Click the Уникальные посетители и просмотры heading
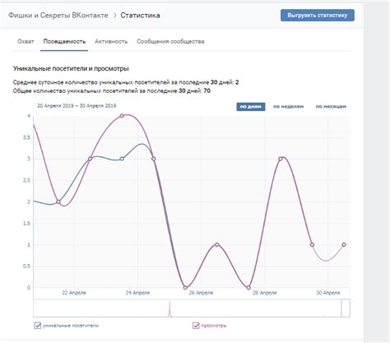This screenshot has height=343, width=390. click(71, 68)
